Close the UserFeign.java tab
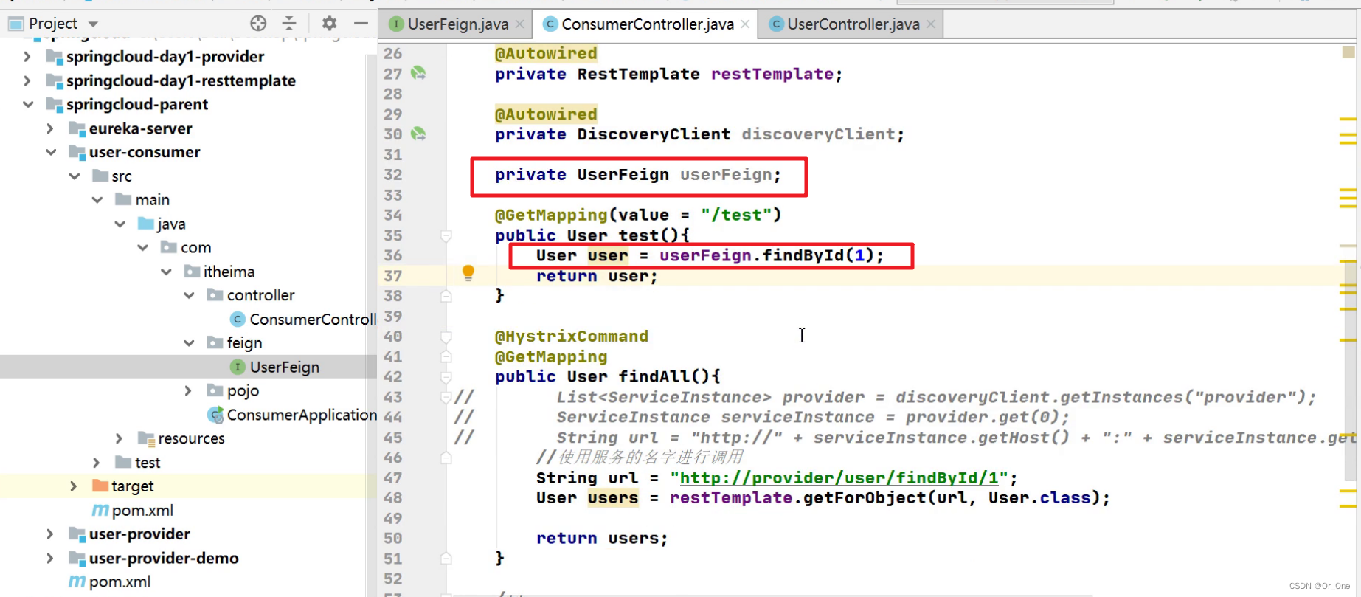 point(520,24)
